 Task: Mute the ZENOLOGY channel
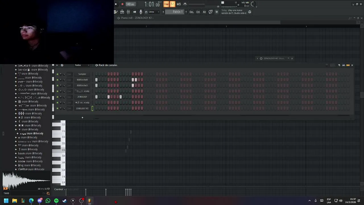pos(57,97)
